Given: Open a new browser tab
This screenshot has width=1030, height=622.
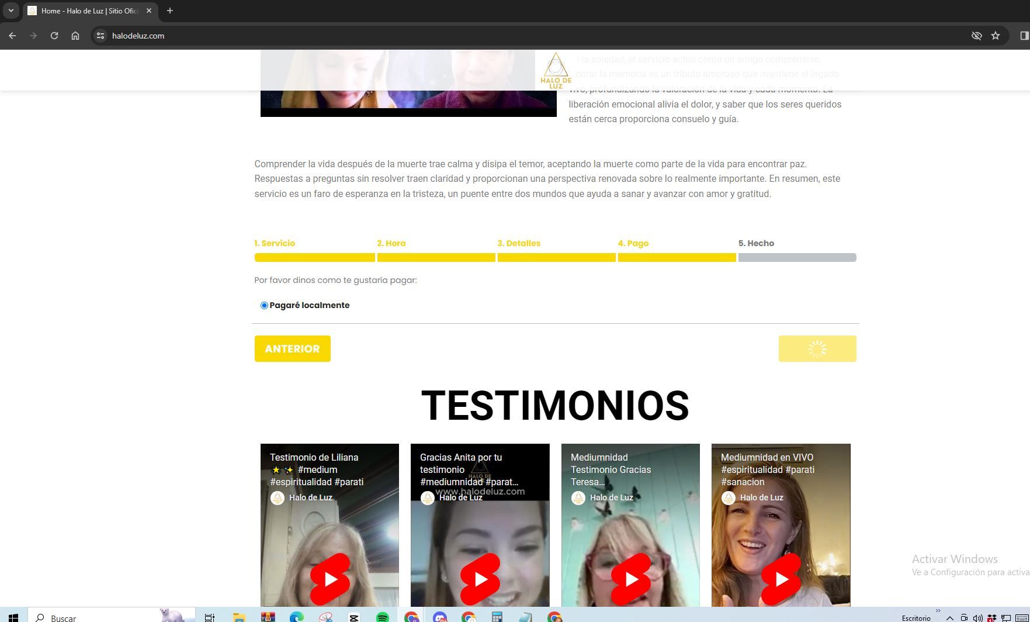Looking at the screenshot, I should pyautogui.click(x=170, y=11).
